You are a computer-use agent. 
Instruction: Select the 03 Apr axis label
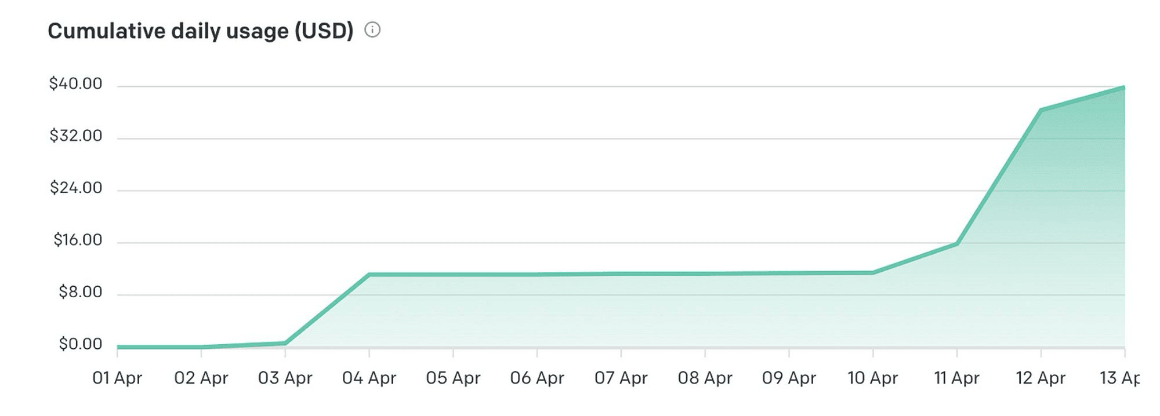[x=285, y=378]
